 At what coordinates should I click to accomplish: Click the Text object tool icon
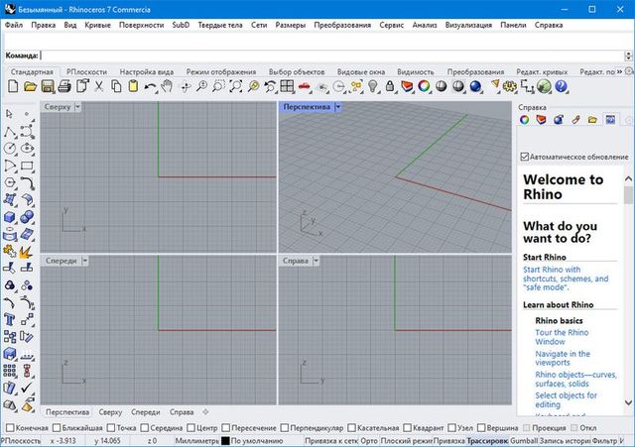click(9, 319)
